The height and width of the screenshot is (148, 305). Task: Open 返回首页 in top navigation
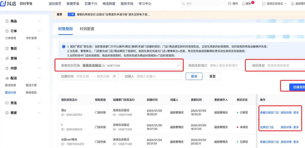point(55,4)
